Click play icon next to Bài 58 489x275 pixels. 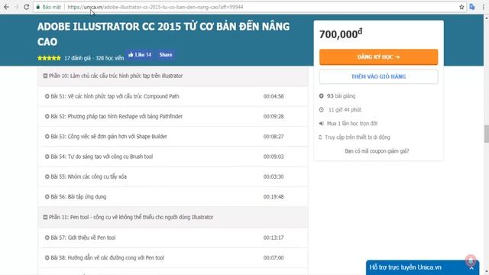(x=47, y=258)
